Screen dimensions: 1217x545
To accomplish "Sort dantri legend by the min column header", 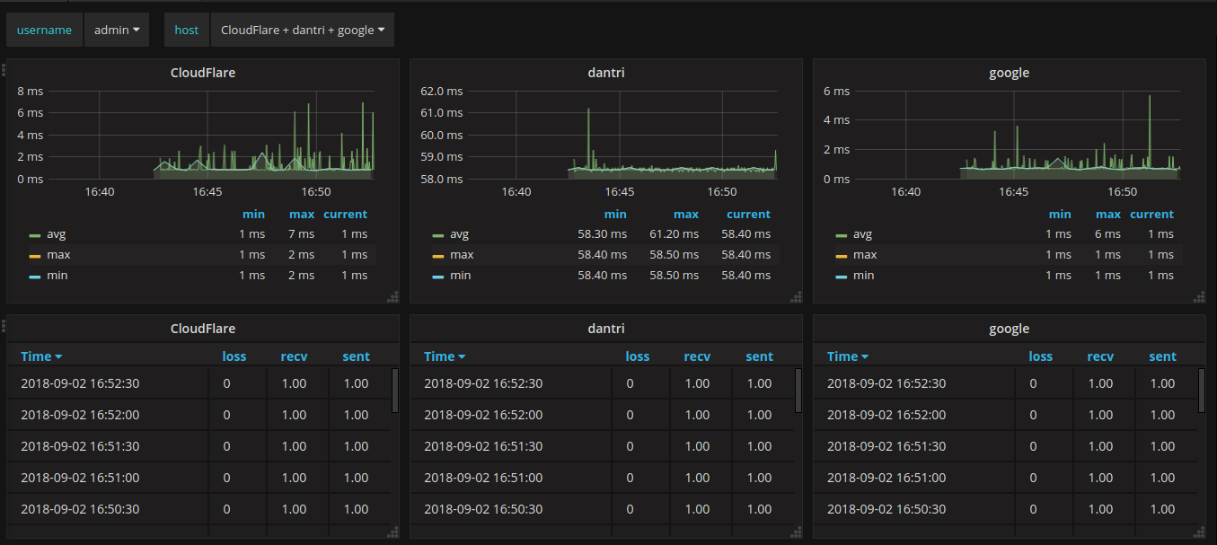I will point(615,215).
